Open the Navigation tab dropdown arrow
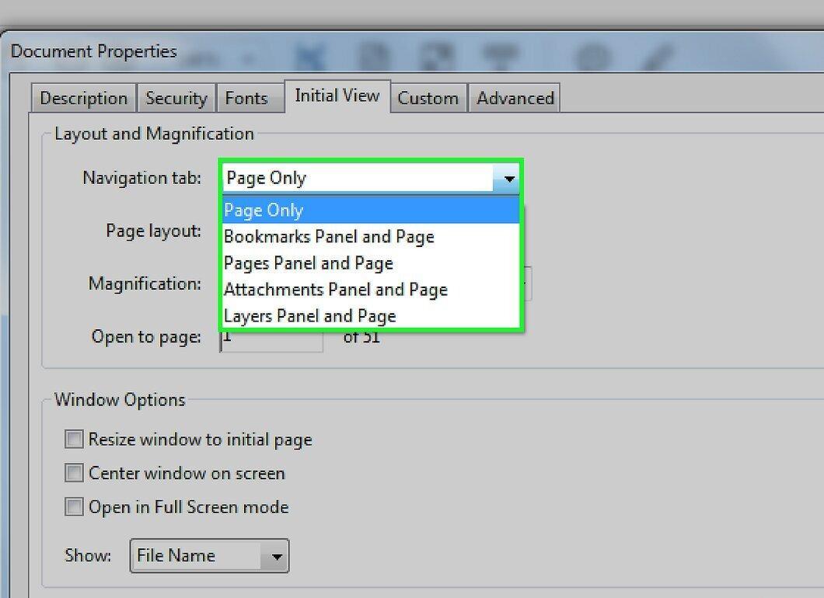Viewport: 824px width, 598px height. tap(508, 179)
